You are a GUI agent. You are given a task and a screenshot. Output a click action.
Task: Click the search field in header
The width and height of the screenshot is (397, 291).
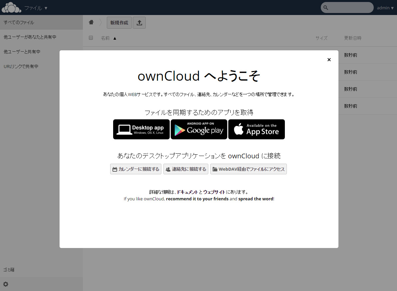(347, 8)
